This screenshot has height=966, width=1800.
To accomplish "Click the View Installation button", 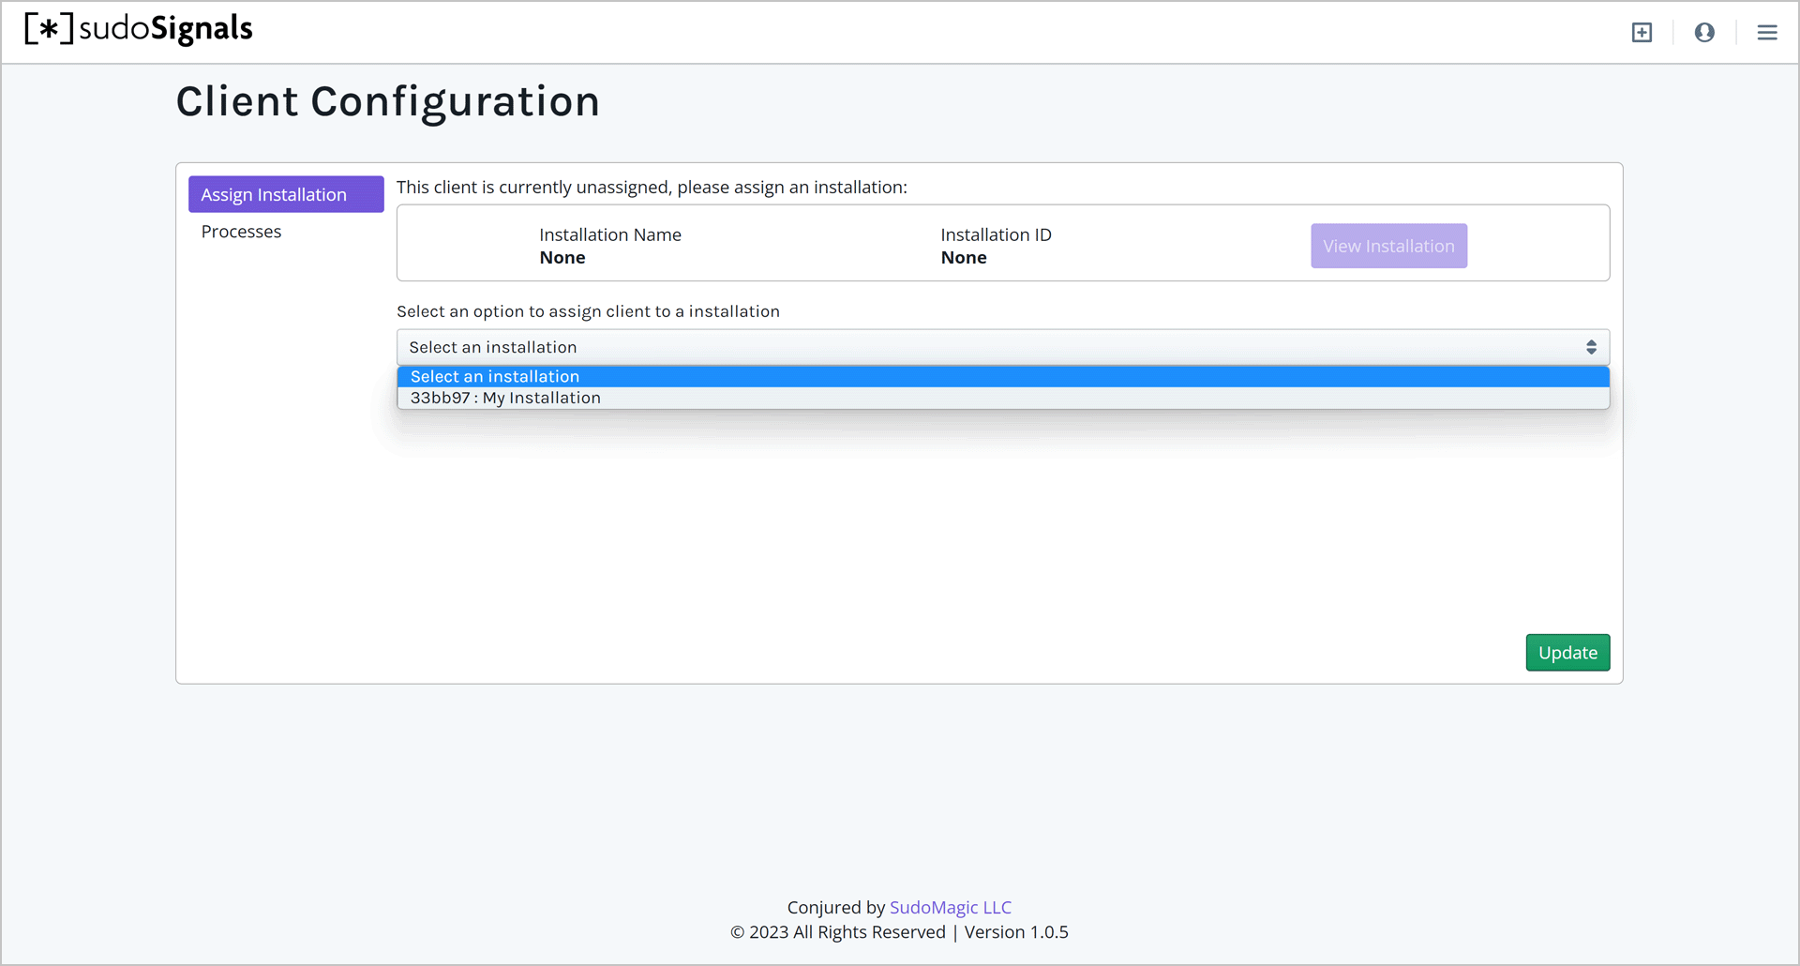I will 1388,246.
